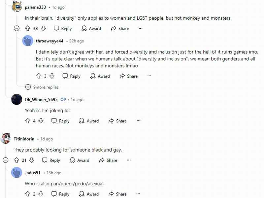Image resolution: width=264 pixels, height=198 pixels.
Task: Give Award to throaweyye44's comment
Action: coord(100,76)
